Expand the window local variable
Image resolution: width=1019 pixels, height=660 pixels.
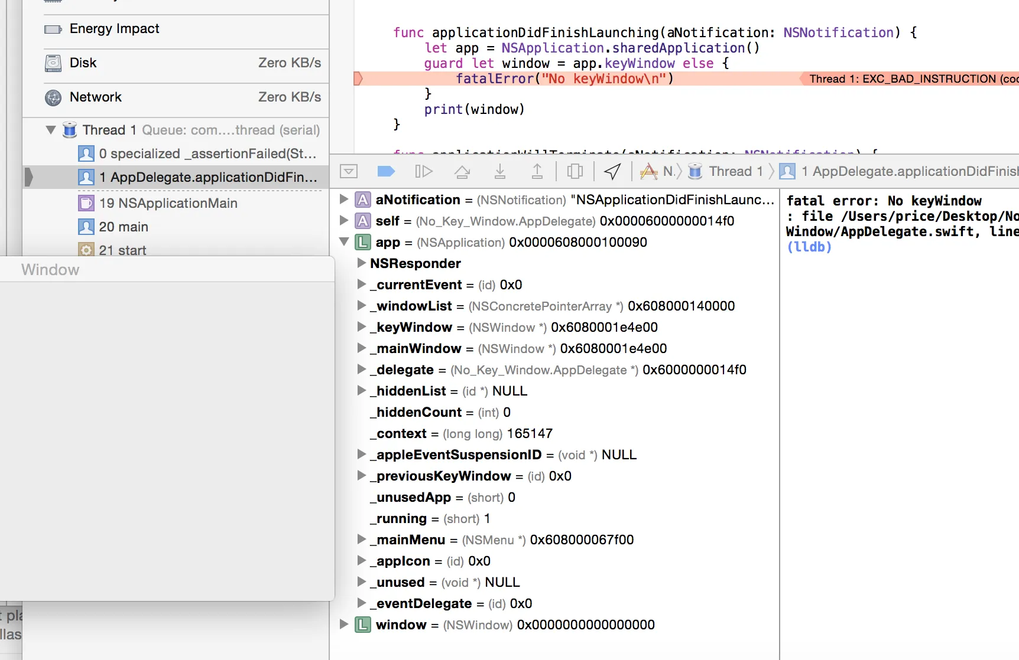343,625
